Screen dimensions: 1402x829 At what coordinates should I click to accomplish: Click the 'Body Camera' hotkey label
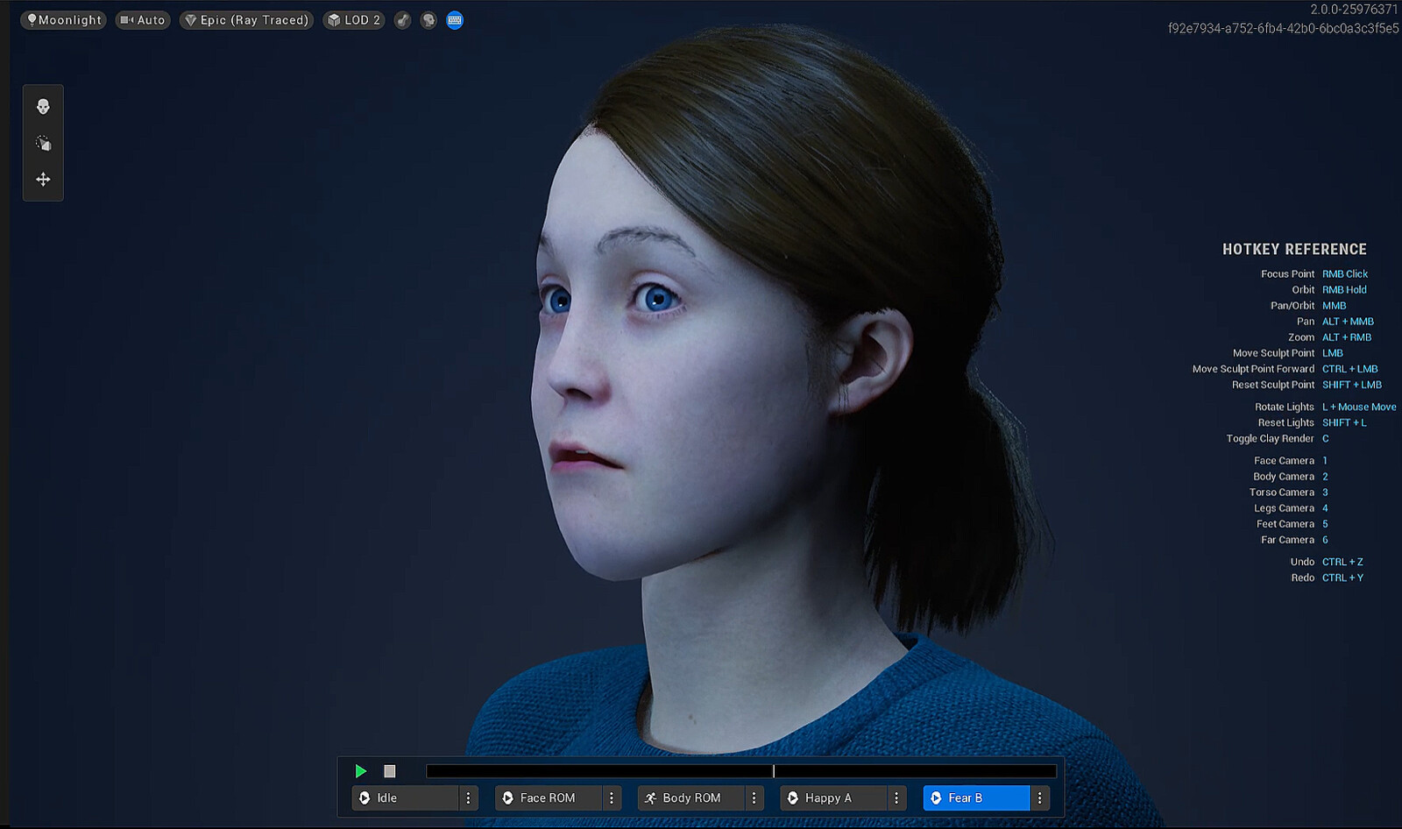1284,477
